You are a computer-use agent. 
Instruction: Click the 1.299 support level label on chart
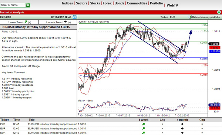click(205, 65)
